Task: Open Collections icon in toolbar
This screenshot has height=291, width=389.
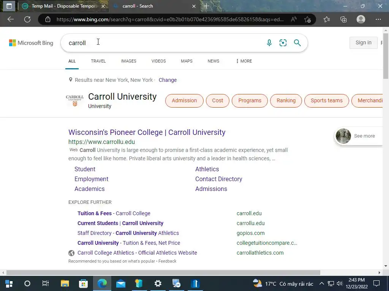Action: (x=343, y=19)
